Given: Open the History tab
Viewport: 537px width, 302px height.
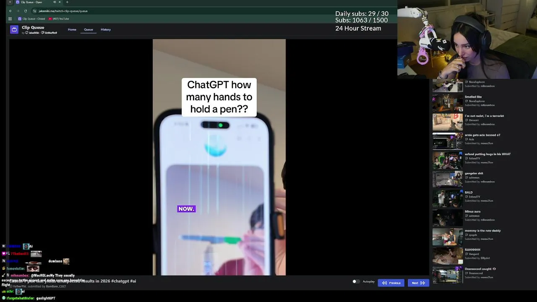Looking at the screenshot, I should click(106, 29).
